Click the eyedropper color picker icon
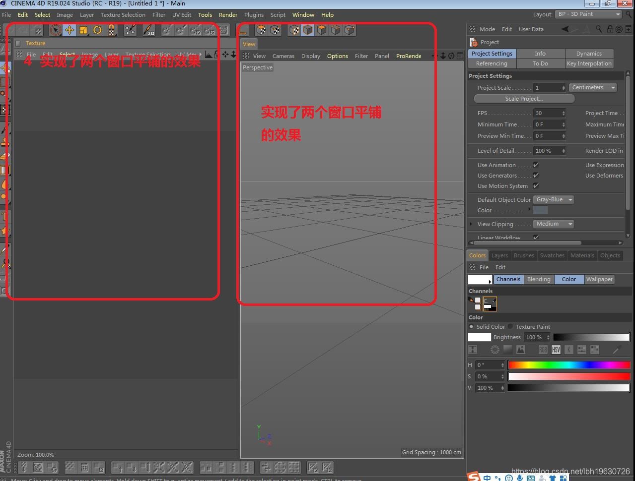The width and height of the screenshot is (635, 481). coord(617,350)
